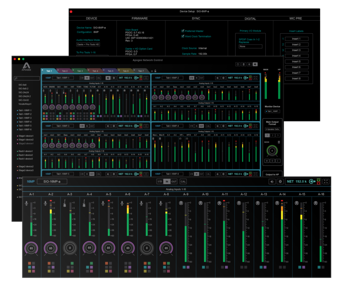Viewport: 337px width, 289px height.
Task: Open gear settings for Tab1-16MP-4
Action: [x=223, y=126]
